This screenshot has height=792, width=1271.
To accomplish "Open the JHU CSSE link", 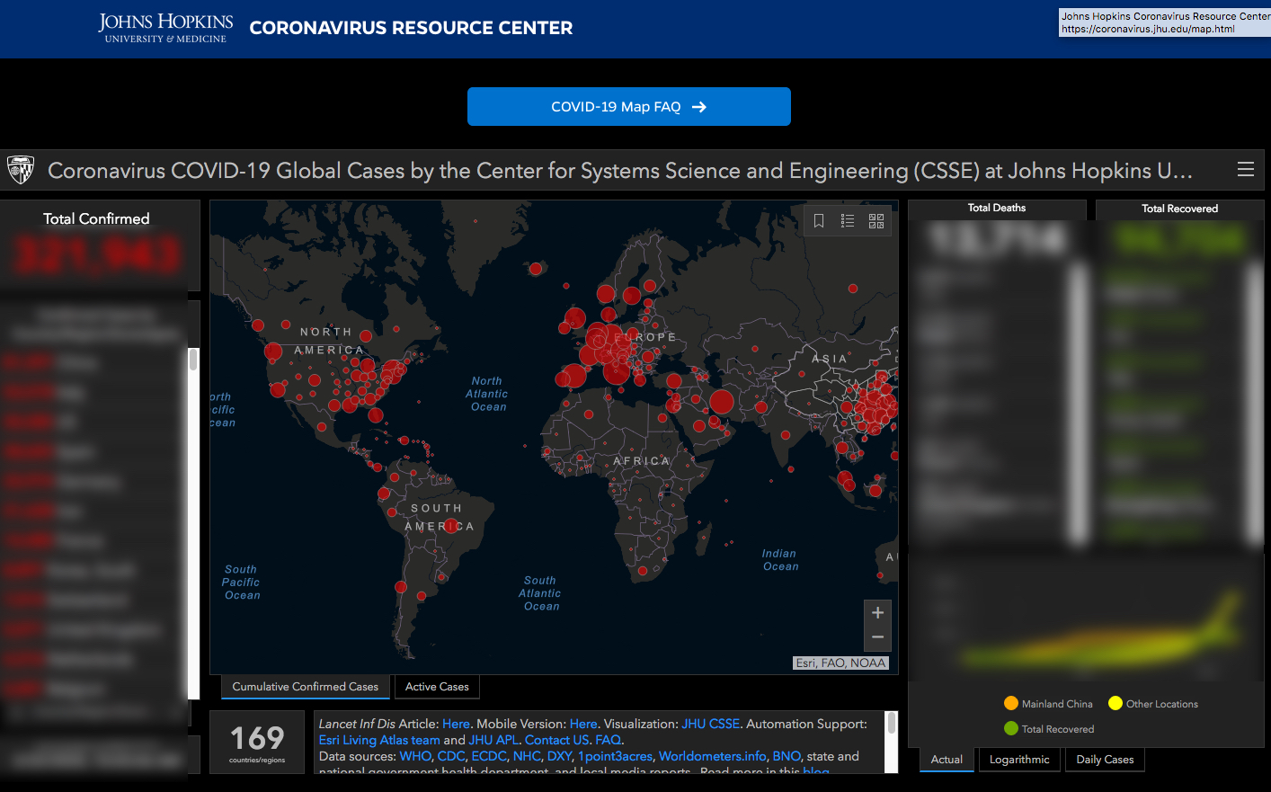I will [x=710, y=724].
